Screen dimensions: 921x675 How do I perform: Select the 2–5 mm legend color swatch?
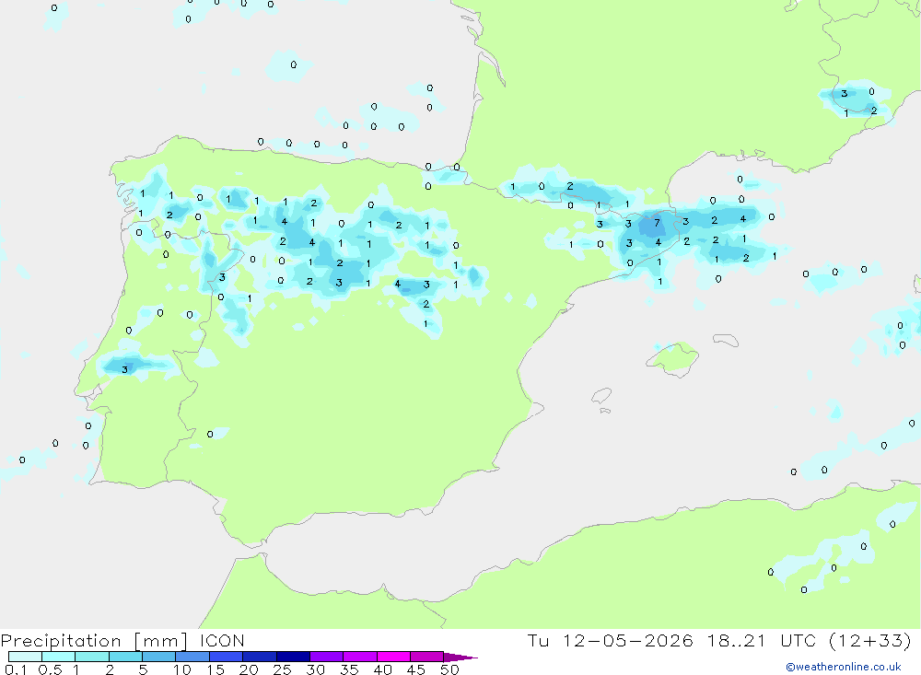point(125,657)
